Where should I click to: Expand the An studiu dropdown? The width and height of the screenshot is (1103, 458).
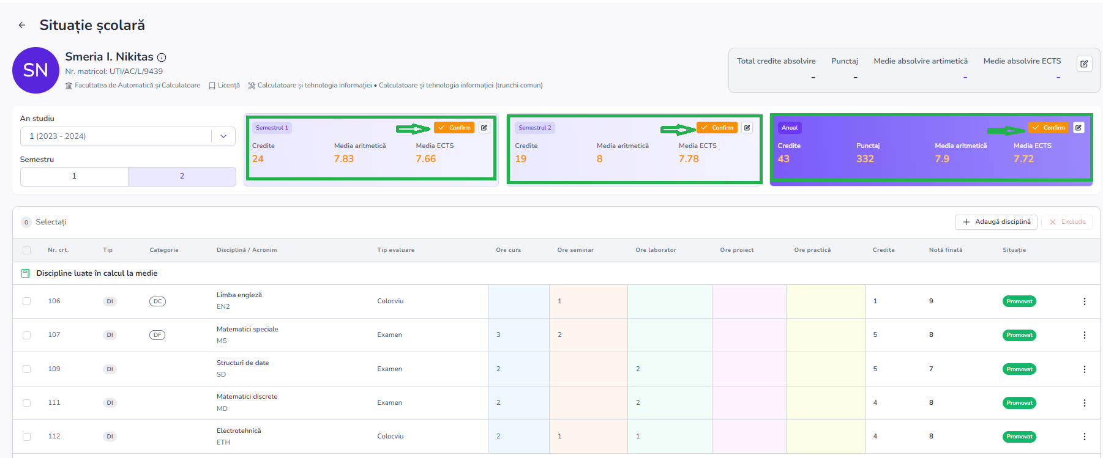click(223, 136)
